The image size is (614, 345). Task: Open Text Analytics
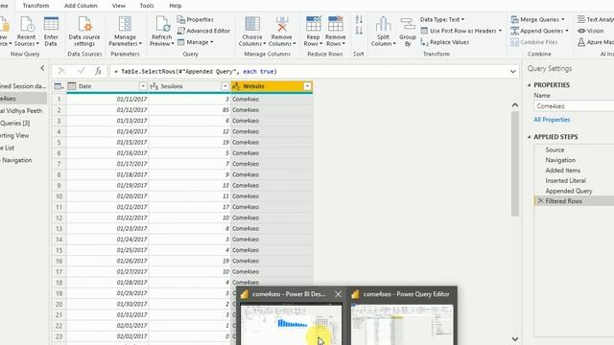(596, 19)
